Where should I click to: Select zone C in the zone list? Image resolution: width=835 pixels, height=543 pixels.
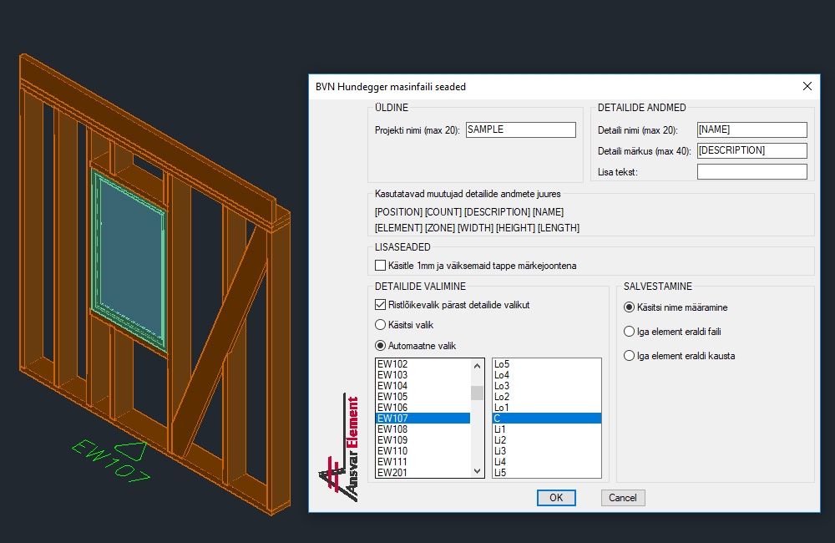[547, 419]
